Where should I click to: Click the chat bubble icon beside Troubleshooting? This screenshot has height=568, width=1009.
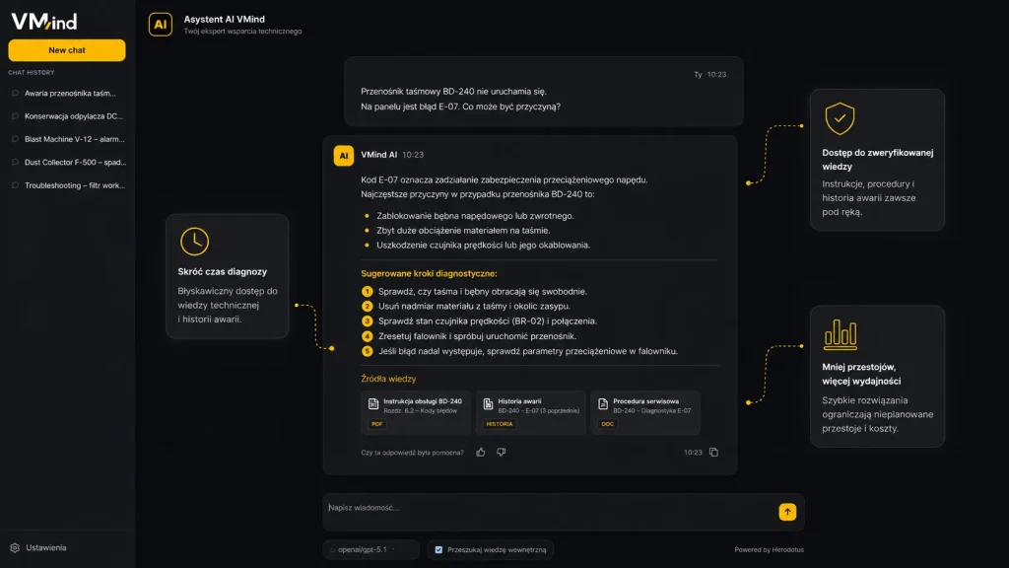click(x=16, y=185)
